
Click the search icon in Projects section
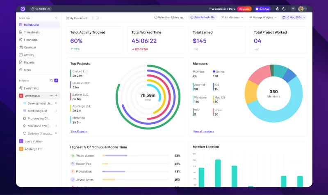point(51,81)
